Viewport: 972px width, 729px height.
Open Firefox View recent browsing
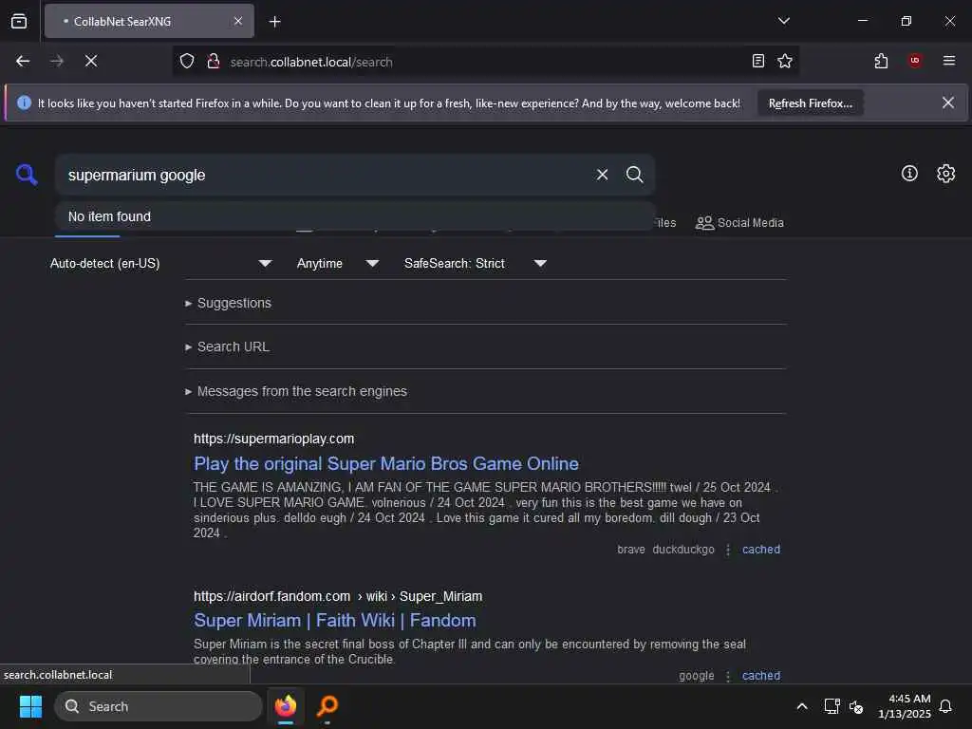coord(19,22)
